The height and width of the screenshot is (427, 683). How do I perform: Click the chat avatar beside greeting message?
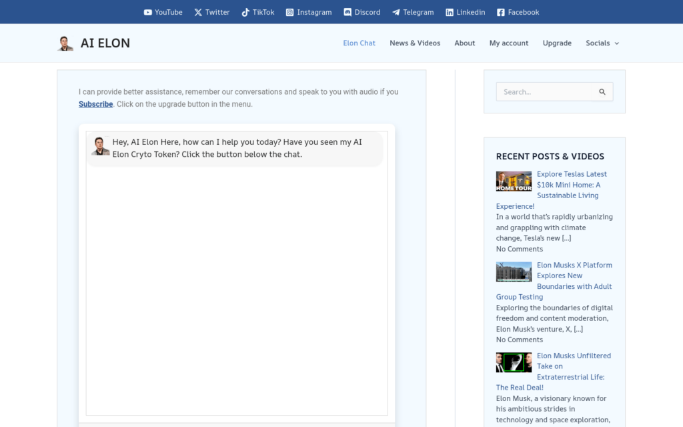[100, 146]
